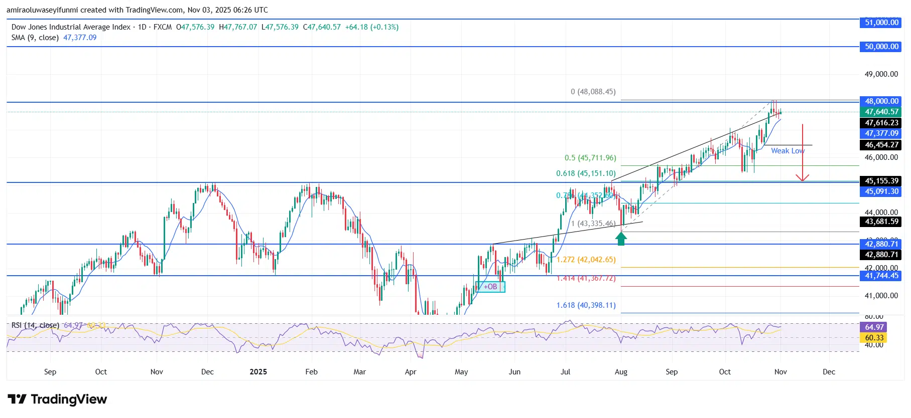This screenshot has height=418, width=911.
Task: Select the +OB order block label
Action: click(490, 287)
